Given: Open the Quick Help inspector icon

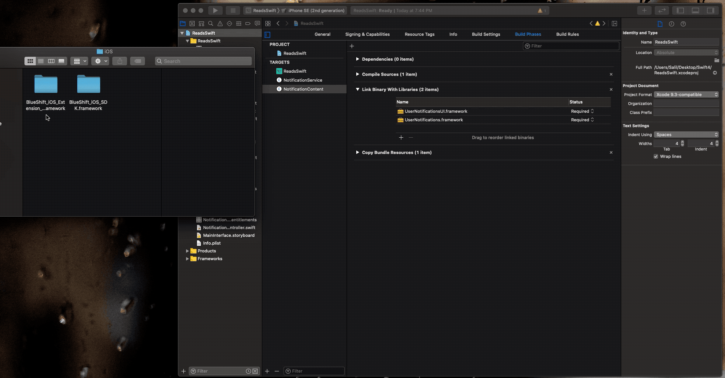Looking at the screenshot, I should coord(683,24).
